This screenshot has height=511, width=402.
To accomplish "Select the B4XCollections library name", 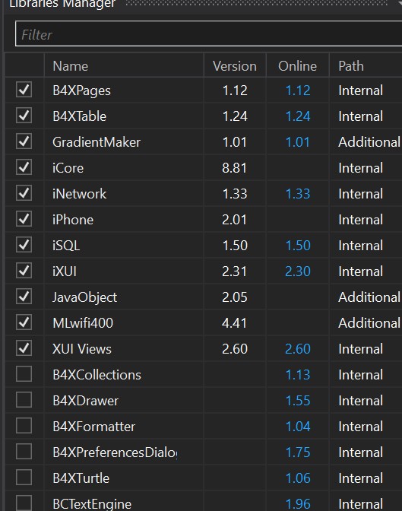I will click(x=97, y=375).
